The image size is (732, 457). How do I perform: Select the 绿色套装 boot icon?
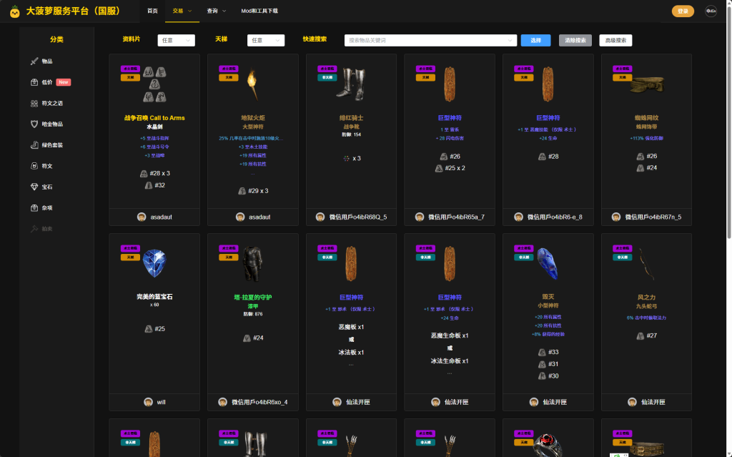[x=34, y=145]
